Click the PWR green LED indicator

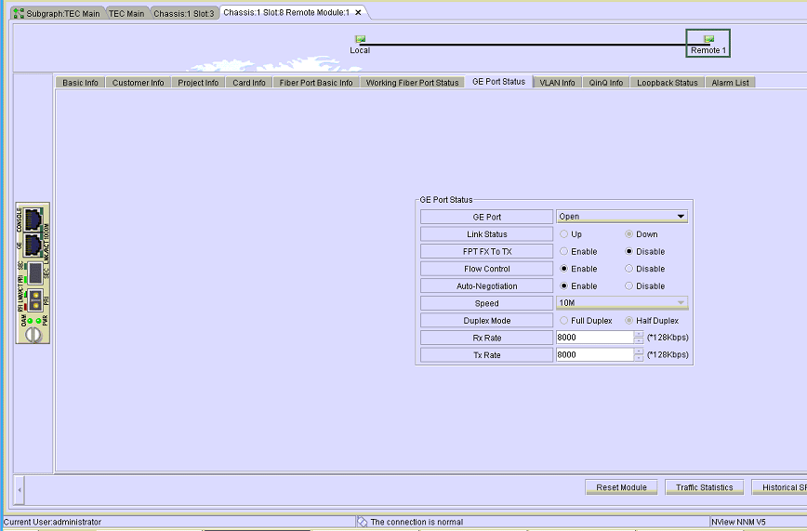[38, 321]
